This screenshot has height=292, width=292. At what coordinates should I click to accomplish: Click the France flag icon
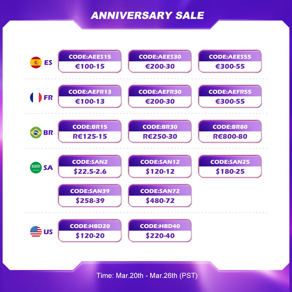36,98
